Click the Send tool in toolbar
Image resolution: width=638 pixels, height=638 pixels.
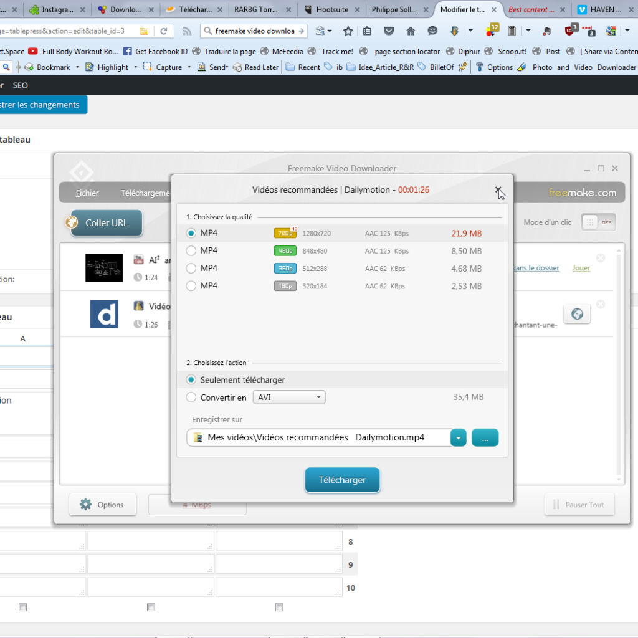pyautogui.click(x=213, y=67)
